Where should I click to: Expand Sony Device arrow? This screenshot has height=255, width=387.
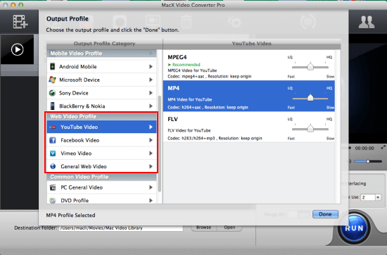[x=151, y=93]
